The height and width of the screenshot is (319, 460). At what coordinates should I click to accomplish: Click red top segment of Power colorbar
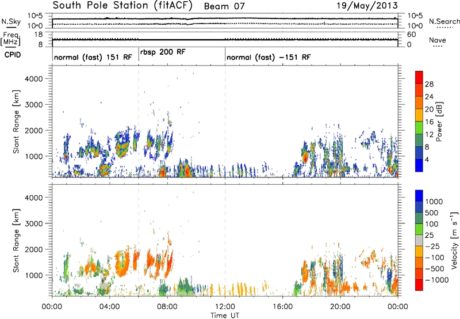point(419,77)
